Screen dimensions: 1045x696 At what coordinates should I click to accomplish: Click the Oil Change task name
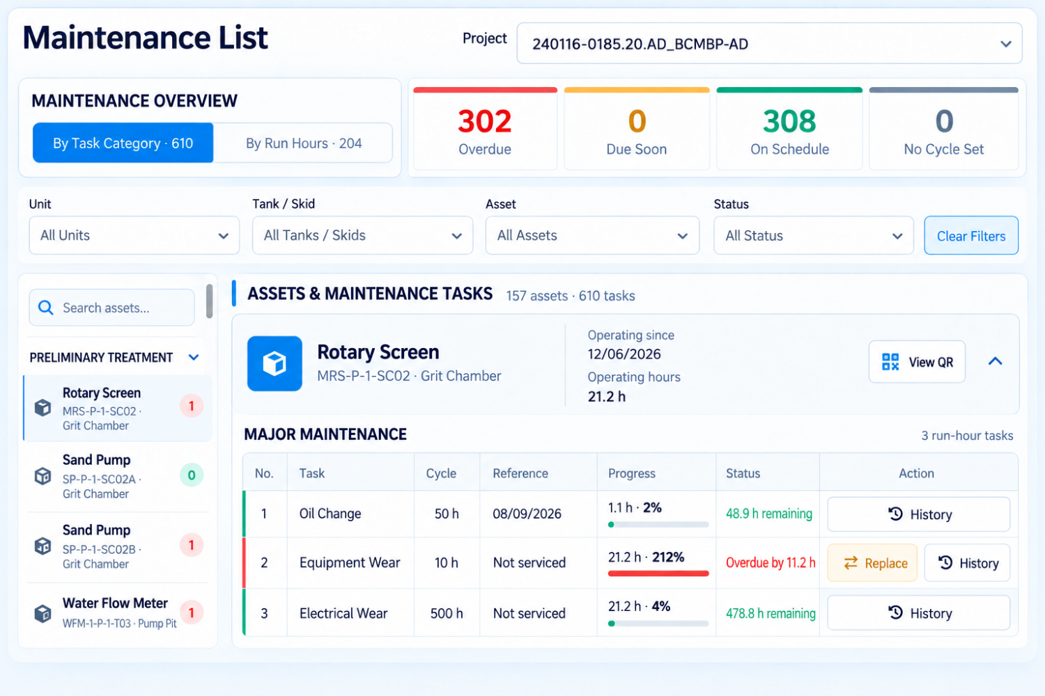[330, 514]
